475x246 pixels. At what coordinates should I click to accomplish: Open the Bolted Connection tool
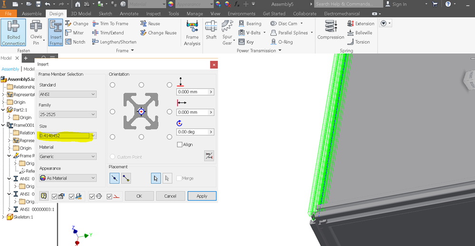(x=13, y=32)
